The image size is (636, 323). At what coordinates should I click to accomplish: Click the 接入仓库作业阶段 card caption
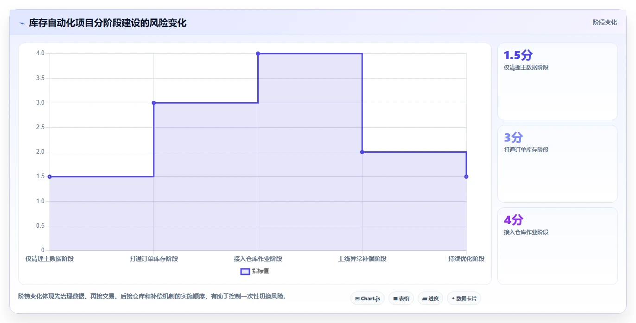tap(526, 232)
